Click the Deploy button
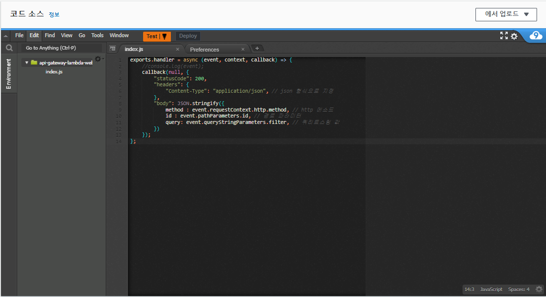 [187, 36]
